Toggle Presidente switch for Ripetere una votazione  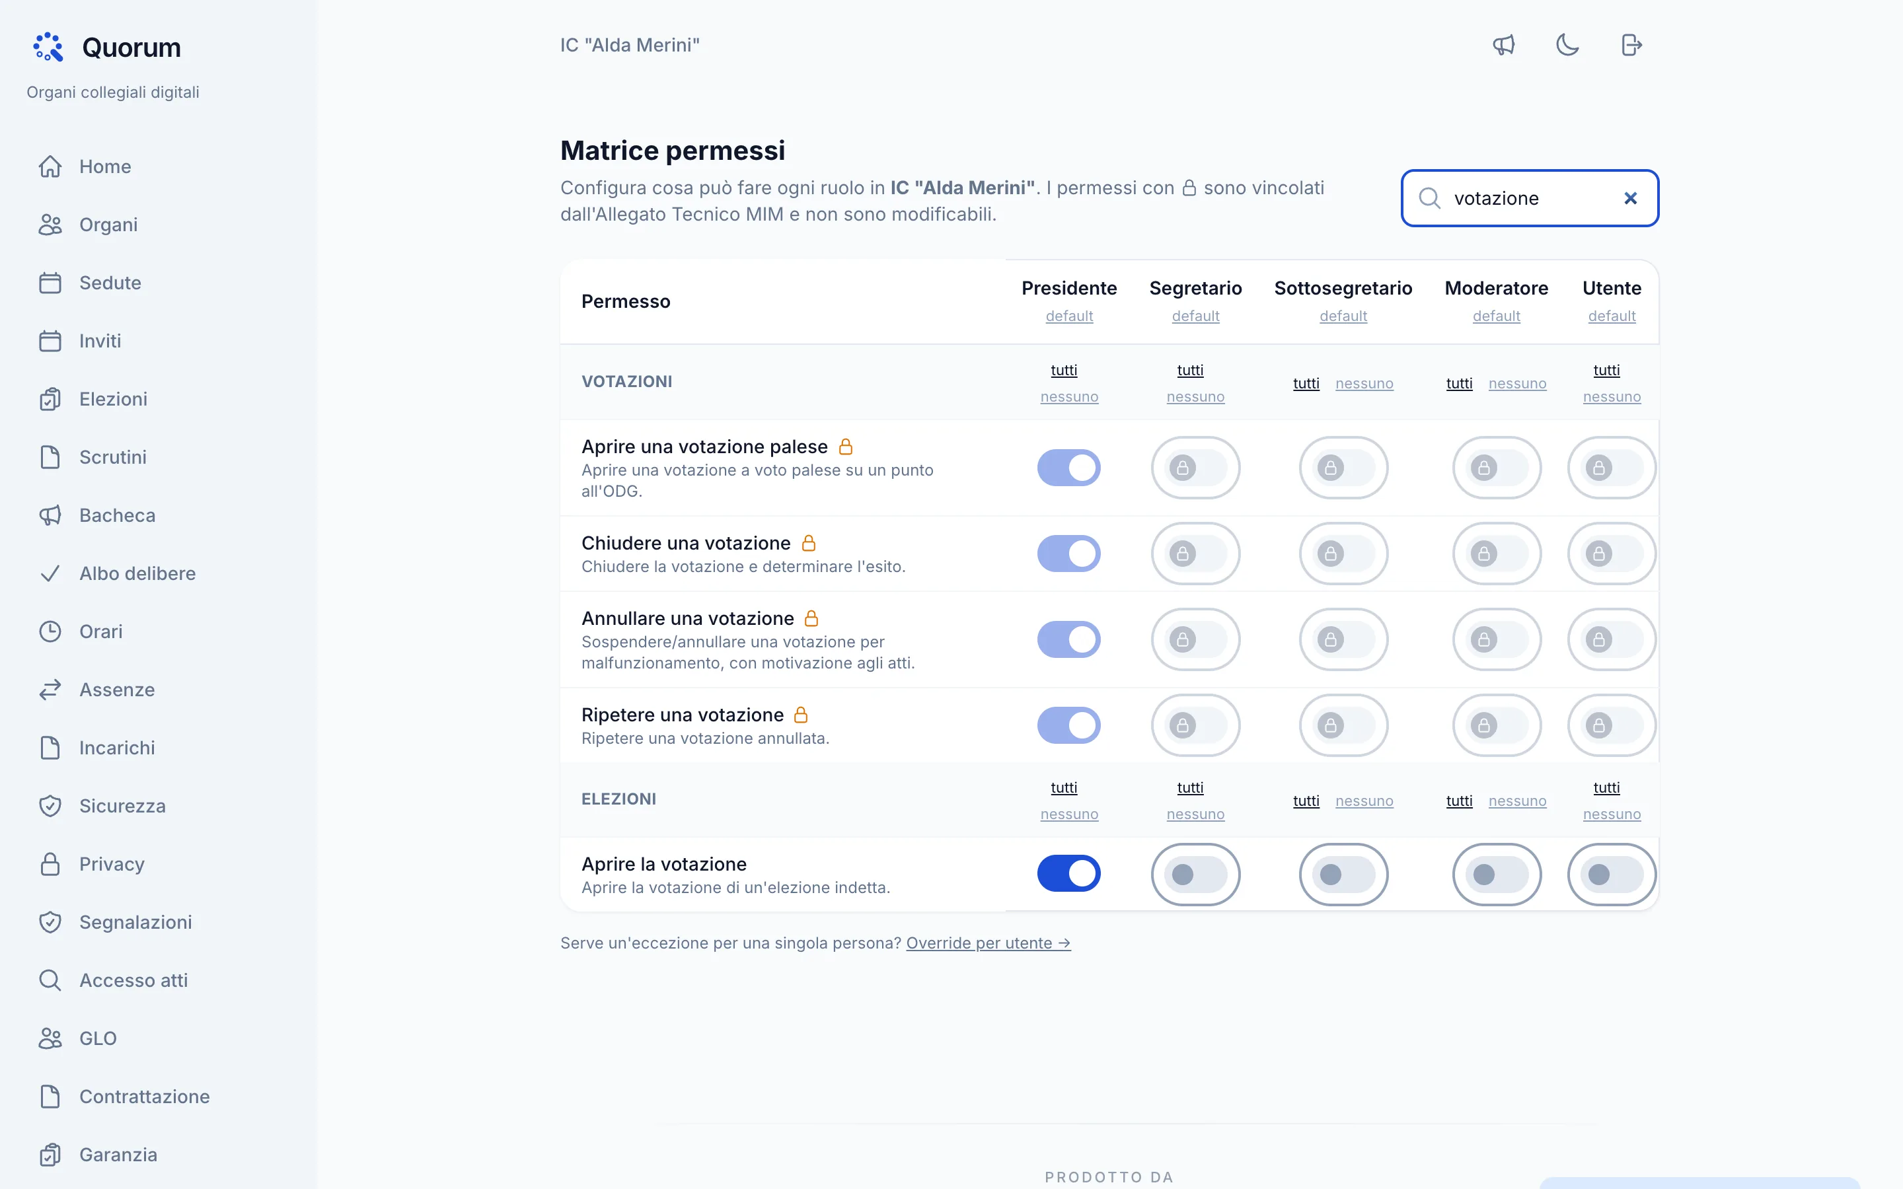(1068, 725)
